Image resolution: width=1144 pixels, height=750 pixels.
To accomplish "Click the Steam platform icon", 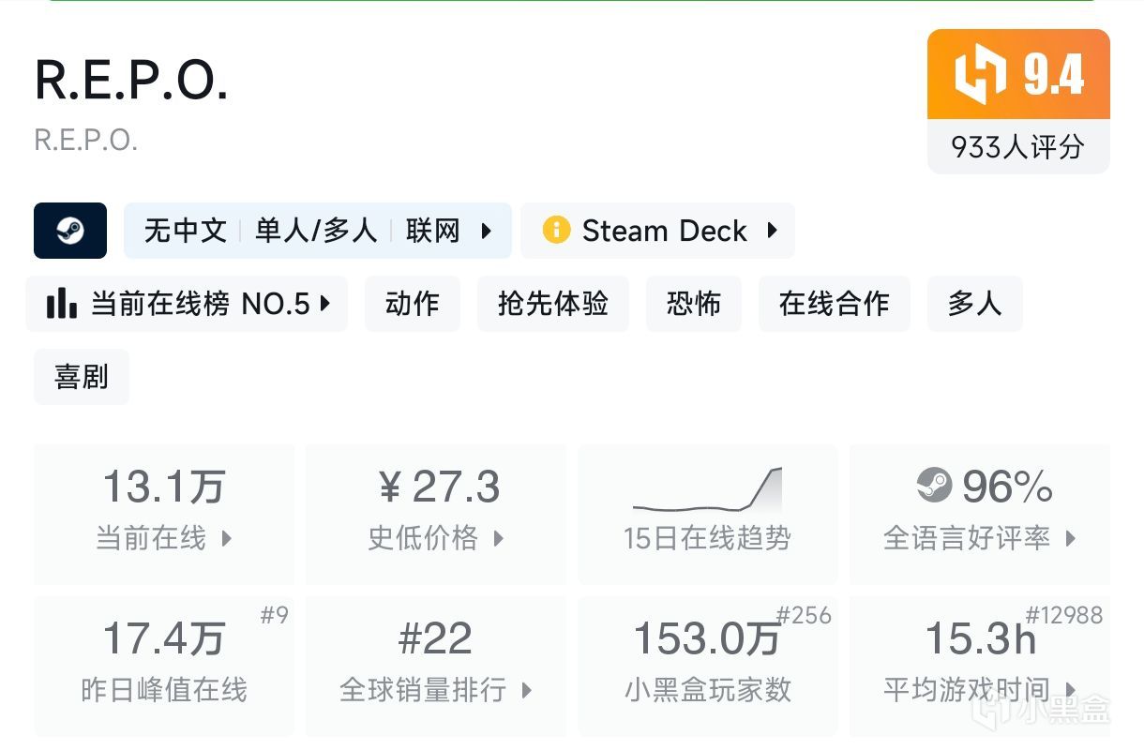I will [70, 231].
